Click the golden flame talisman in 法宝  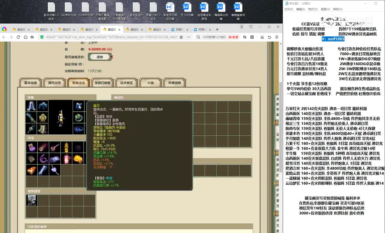coord(66,147)
